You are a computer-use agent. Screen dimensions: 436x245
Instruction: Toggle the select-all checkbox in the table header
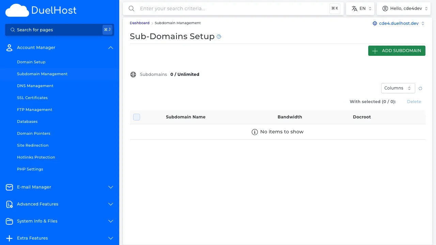pos(137,117)
